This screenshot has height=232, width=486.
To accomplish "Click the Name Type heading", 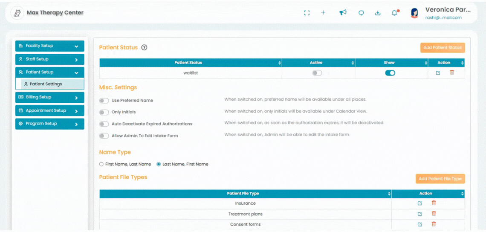I will tap(115, 152).
